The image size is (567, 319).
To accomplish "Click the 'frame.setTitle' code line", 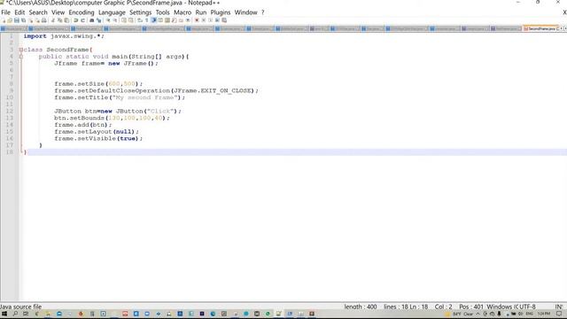I will pos(120,97).
